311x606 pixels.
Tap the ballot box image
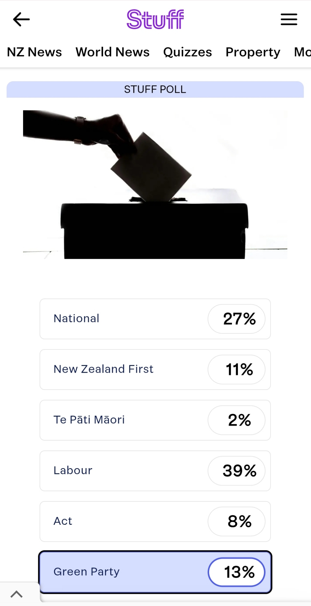[x=155, y=184]
